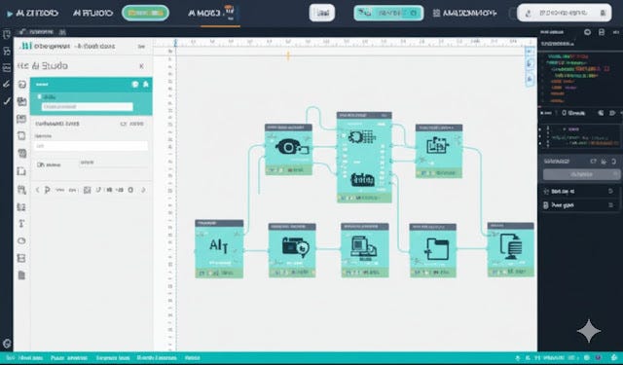Click the image icon in the panel toolbar row
This screenshot has width=623, height=365.
tap(87, 190)
